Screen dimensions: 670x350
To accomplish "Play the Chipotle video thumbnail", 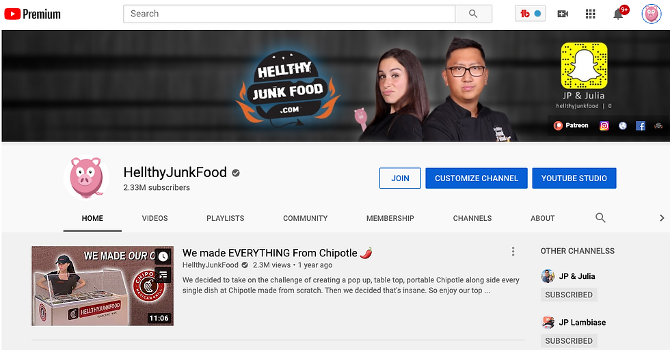I will pos(103,286).
